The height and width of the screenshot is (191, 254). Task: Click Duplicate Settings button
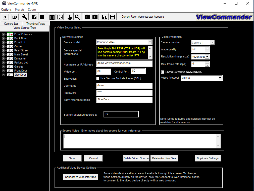208,158
